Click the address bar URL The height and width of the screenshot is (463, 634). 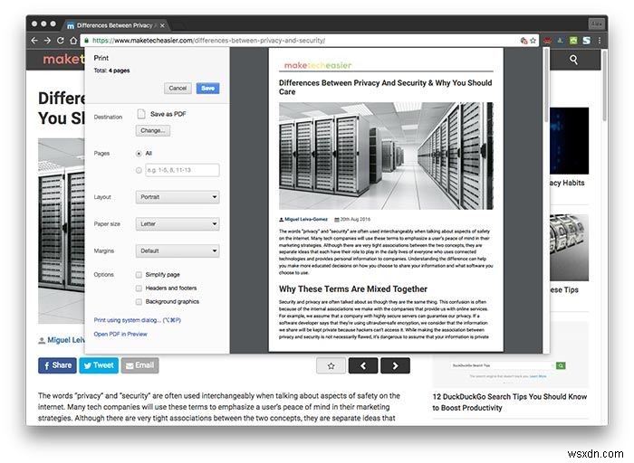pos(208,41)
